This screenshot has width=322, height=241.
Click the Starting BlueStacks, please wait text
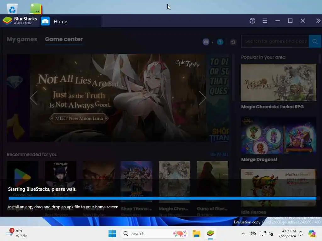click(42, 189)
